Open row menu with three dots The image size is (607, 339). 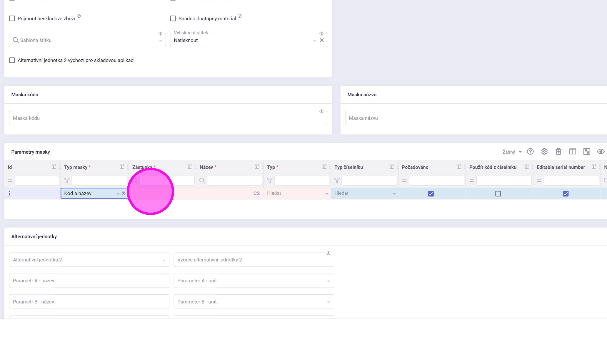click(x=9, y=193)
